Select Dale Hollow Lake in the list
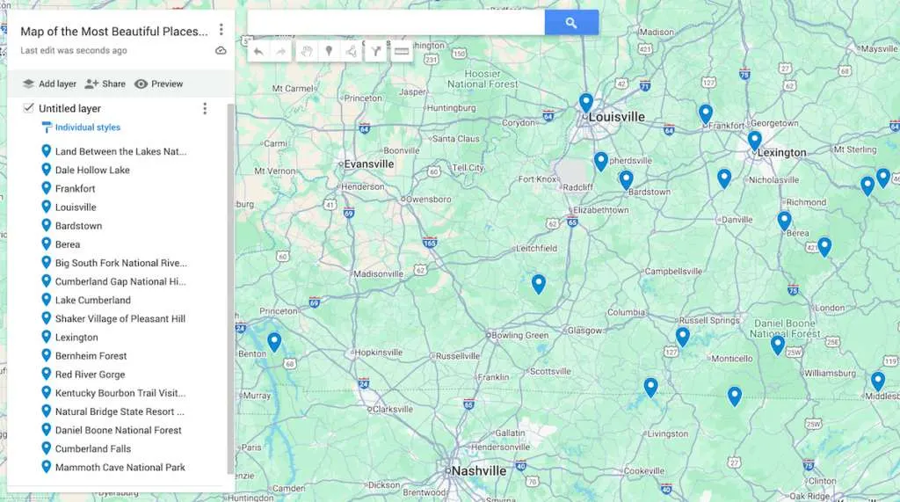Image resolution: width=900 pixels, height=502 pixels. coord(91,170)
